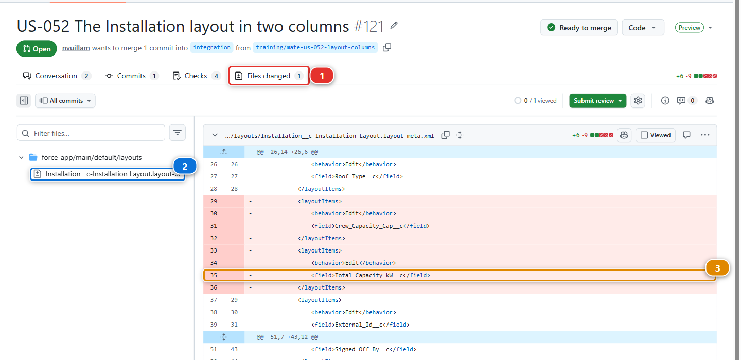This screenshot has width=741, height=360.
Task: Open the Code dropdown button
Action: [x=643, y=28]
